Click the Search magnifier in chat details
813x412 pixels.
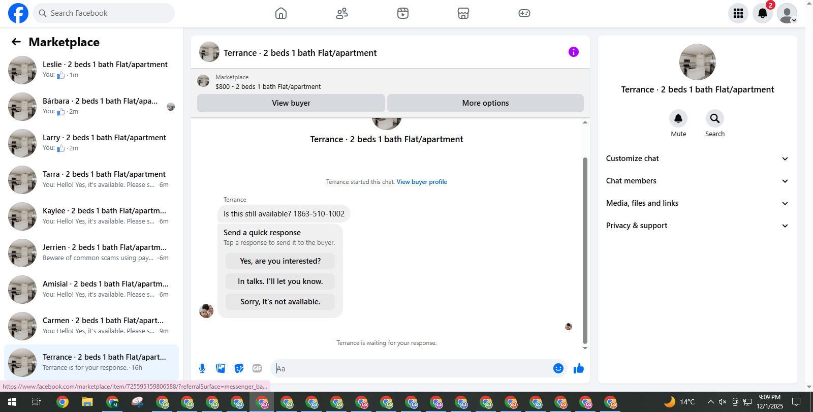click(715, 118)
